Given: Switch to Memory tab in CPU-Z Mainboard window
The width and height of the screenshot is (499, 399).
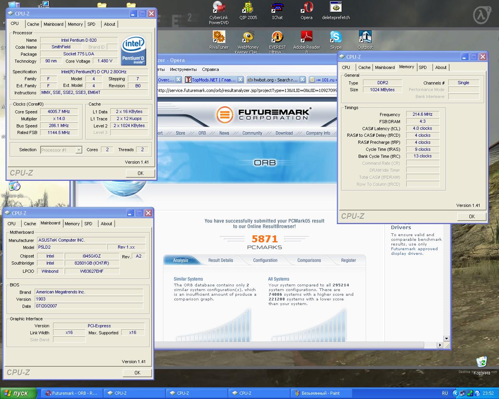Looking at the screenshot, I should [x=72, y=224].
